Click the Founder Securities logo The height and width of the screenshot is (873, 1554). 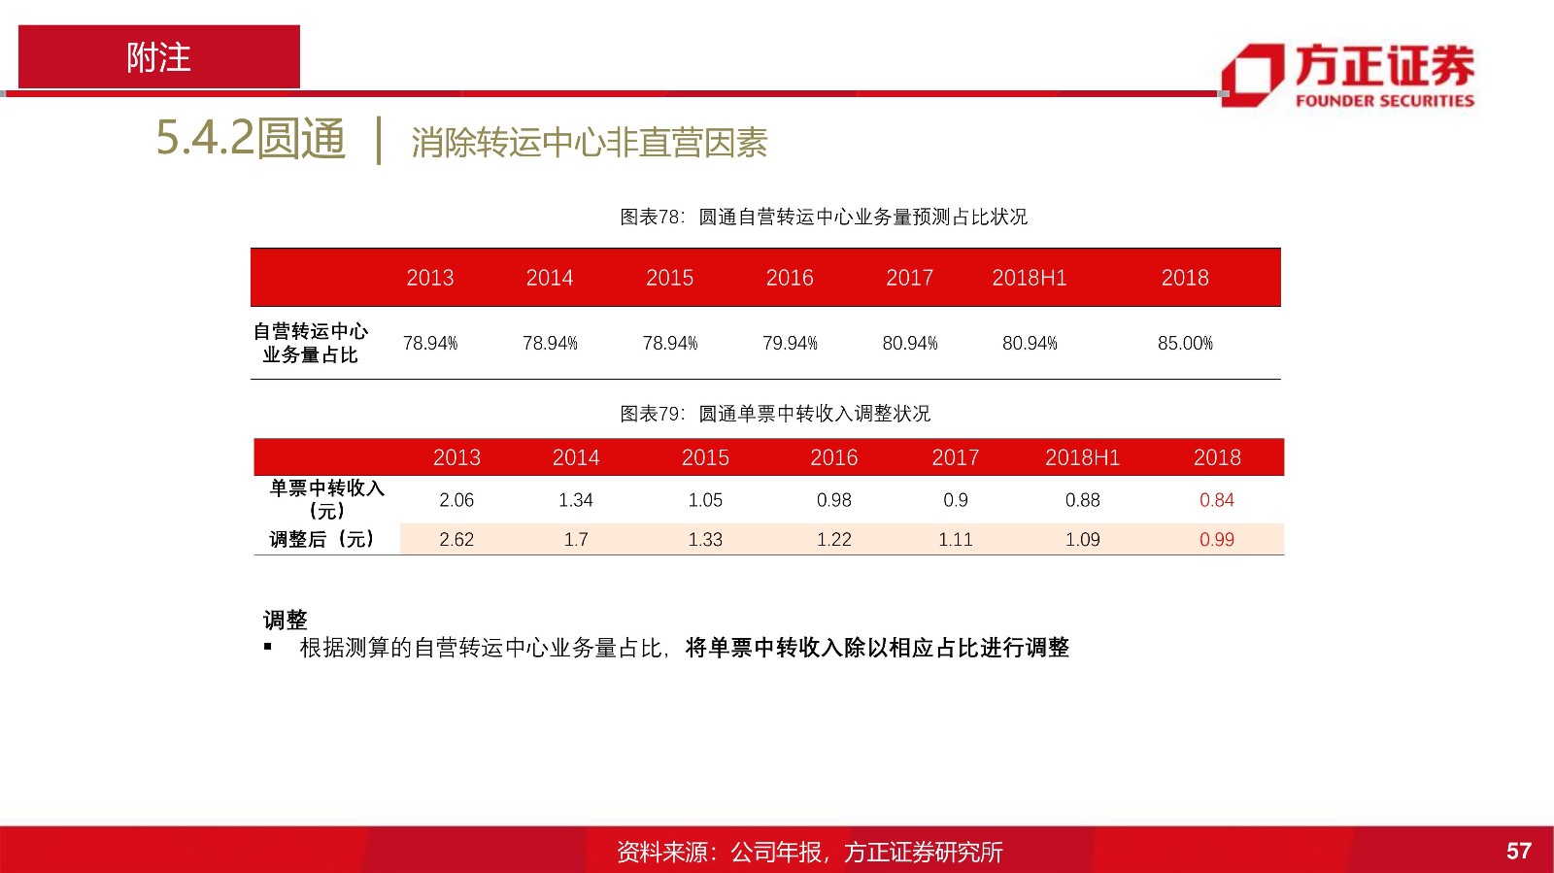(x=1348, y=74)
